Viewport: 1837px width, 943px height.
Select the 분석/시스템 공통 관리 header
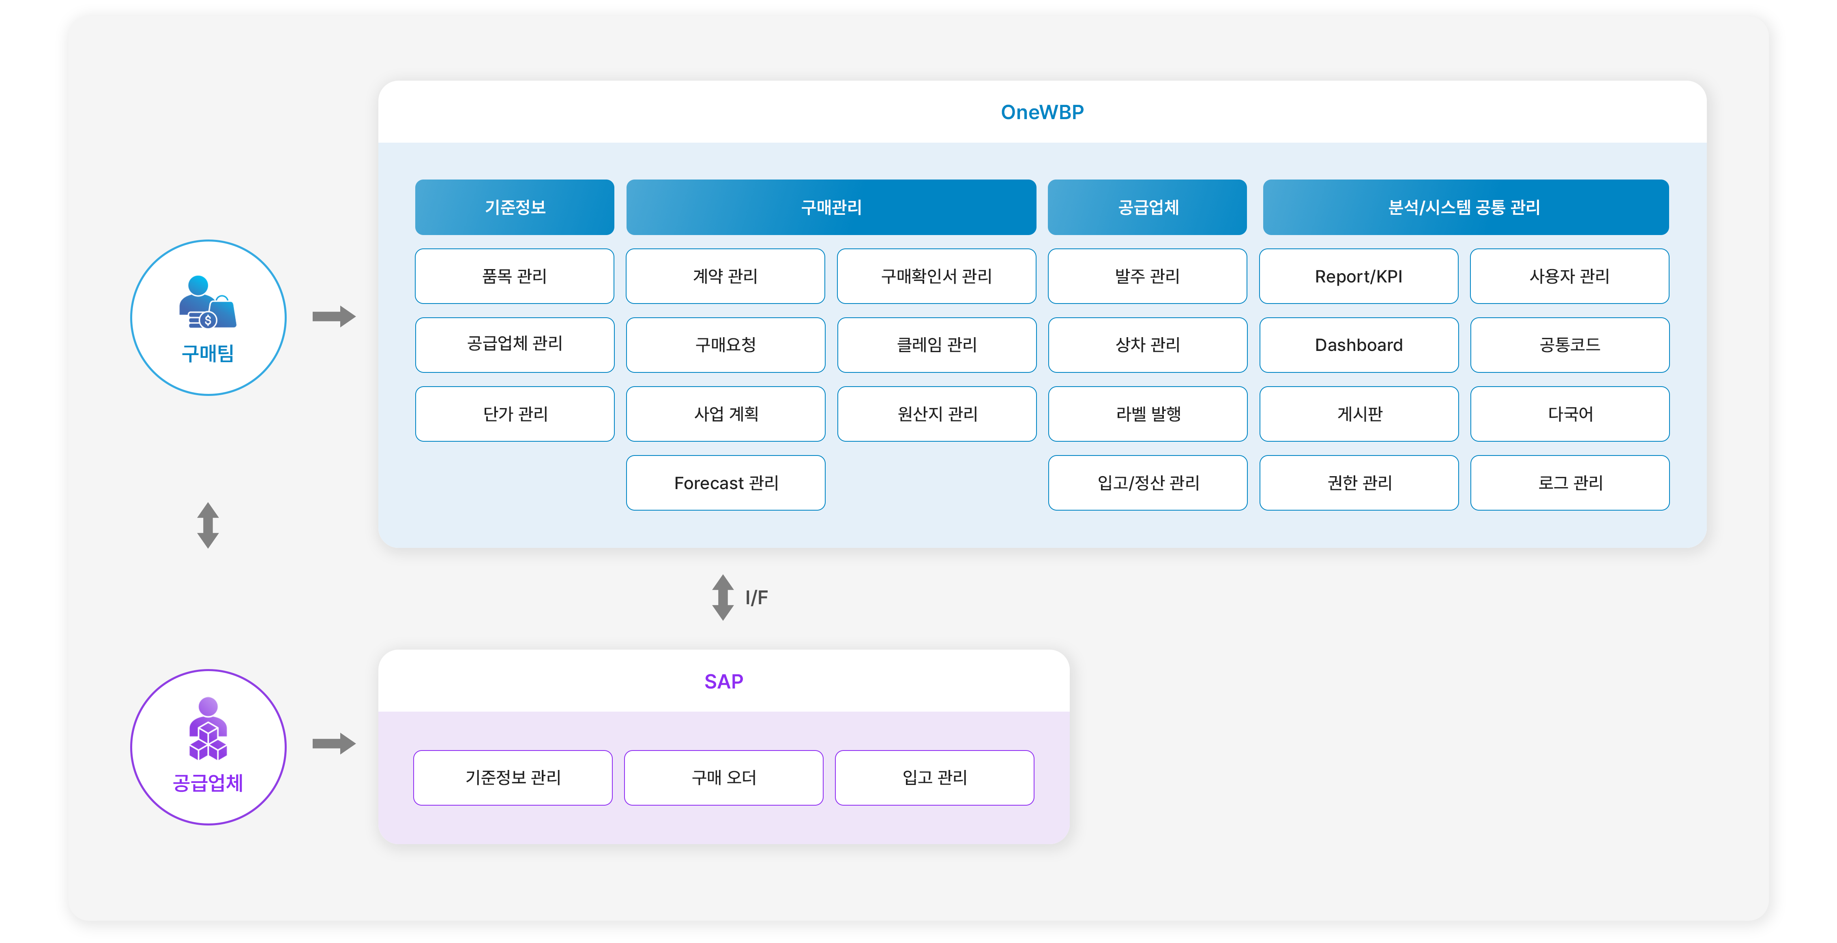tap(1465, 207)
